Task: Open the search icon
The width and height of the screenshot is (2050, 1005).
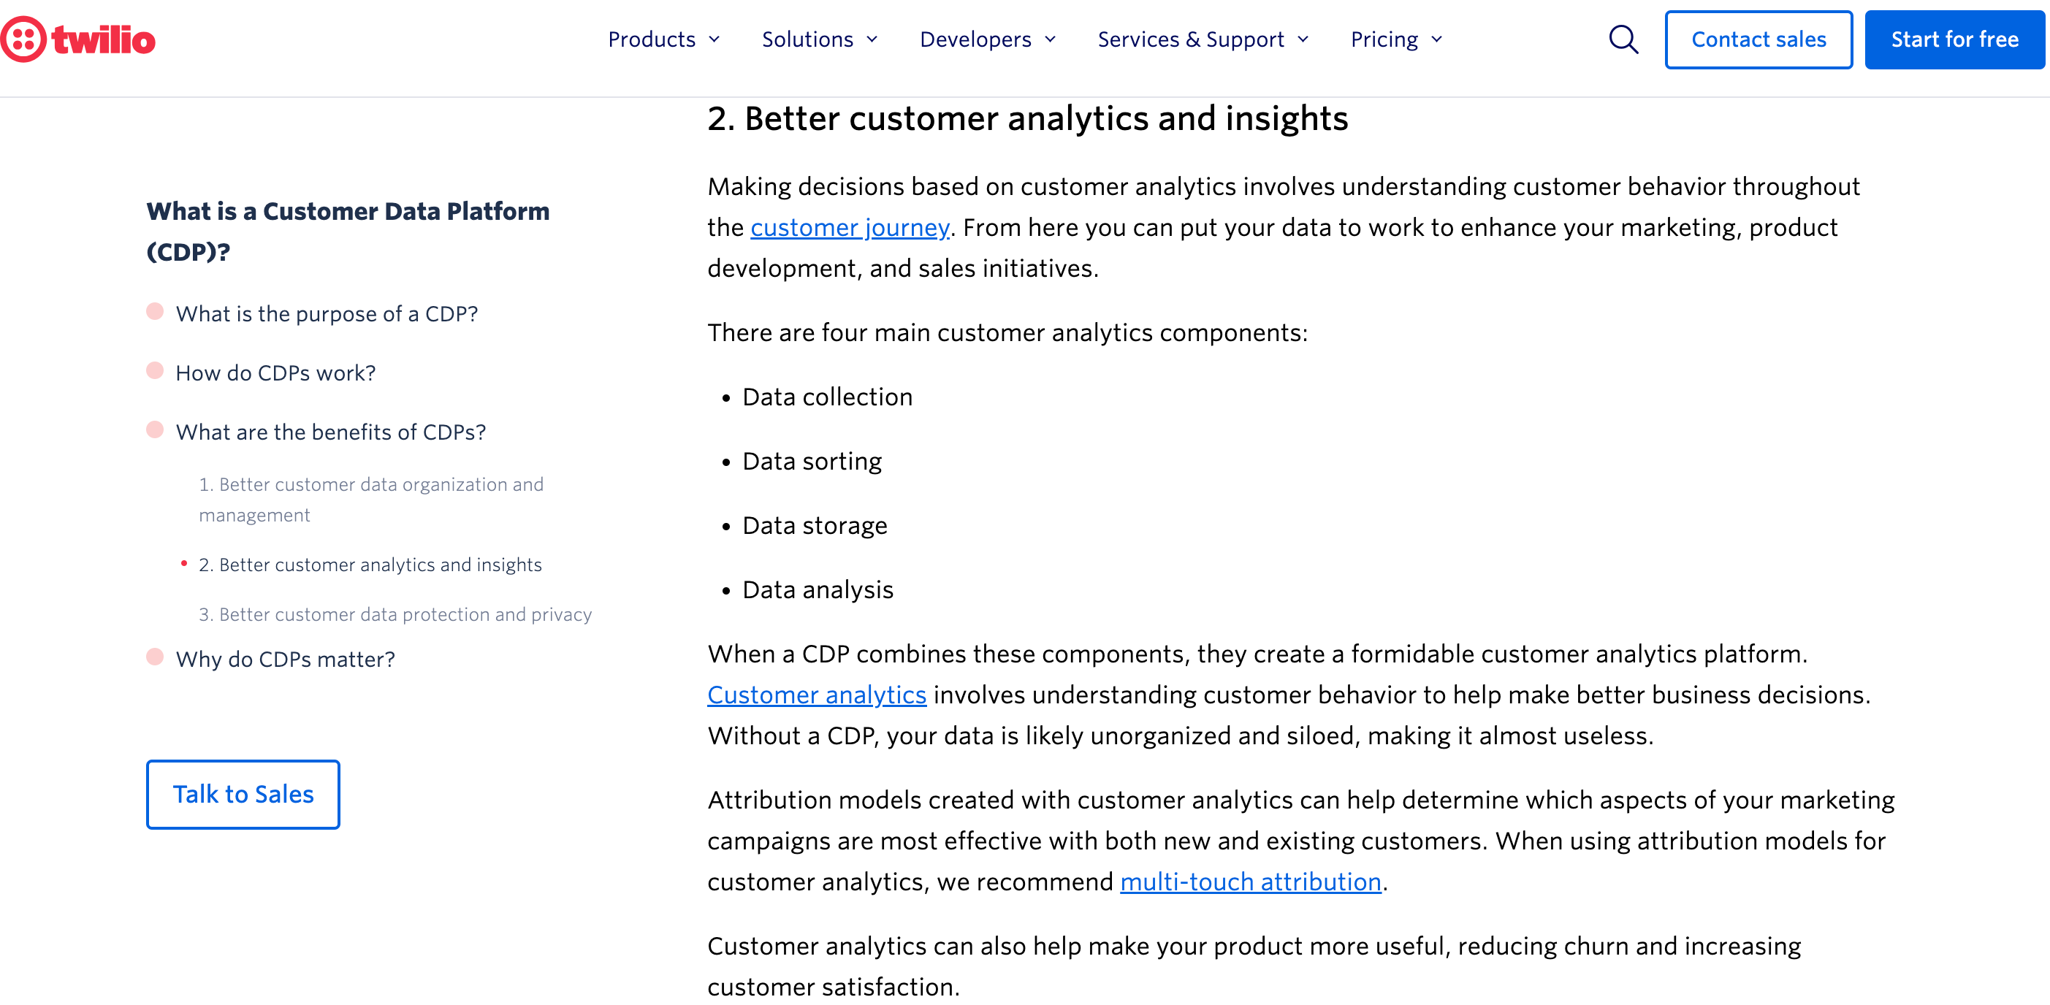Action: [x=1624, y=38]
